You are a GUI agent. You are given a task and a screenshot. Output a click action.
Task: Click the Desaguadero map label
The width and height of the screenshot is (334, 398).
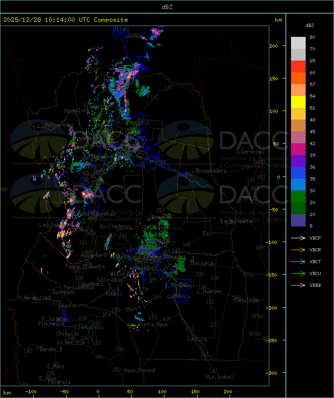211,171
